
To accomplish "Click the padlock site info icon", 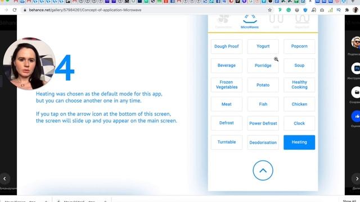I will tap(25, 10).
